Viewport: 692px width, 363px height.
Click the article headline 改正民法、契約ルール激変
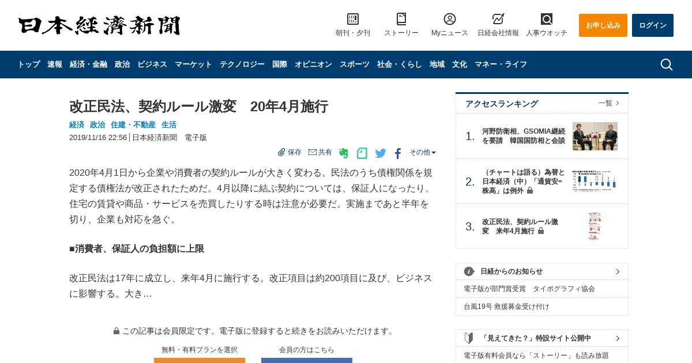(198, 107)
